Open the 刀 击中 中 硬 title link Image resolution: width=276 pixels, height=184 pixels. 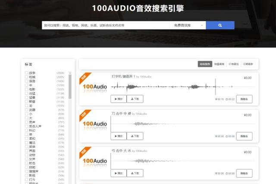[121, 113]
